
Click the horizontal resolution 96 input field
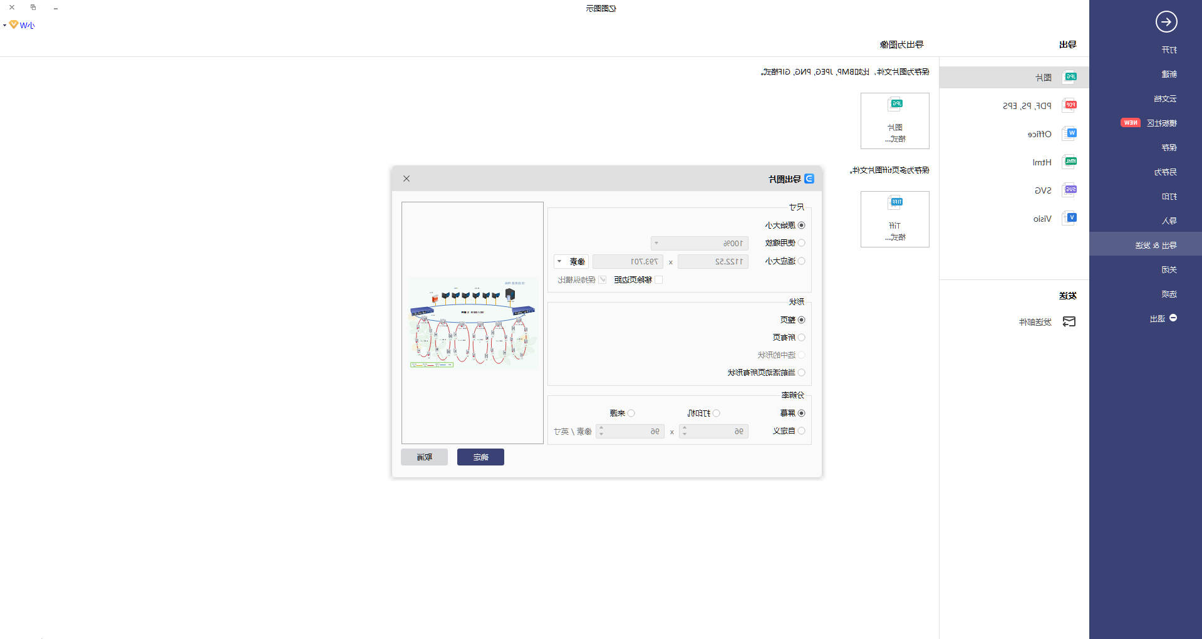click(713, 431)
